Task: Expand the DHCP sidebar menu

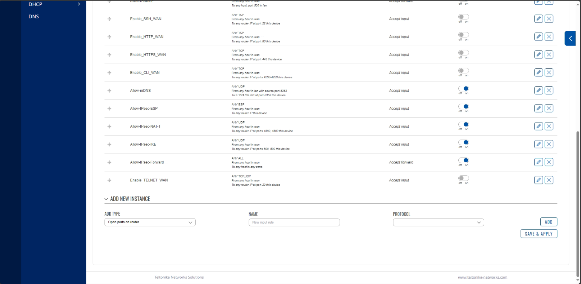Action: [x=54, y=4]
